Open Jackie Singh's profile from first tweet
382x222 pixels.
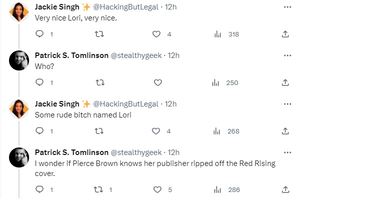(x=57, y=7)
